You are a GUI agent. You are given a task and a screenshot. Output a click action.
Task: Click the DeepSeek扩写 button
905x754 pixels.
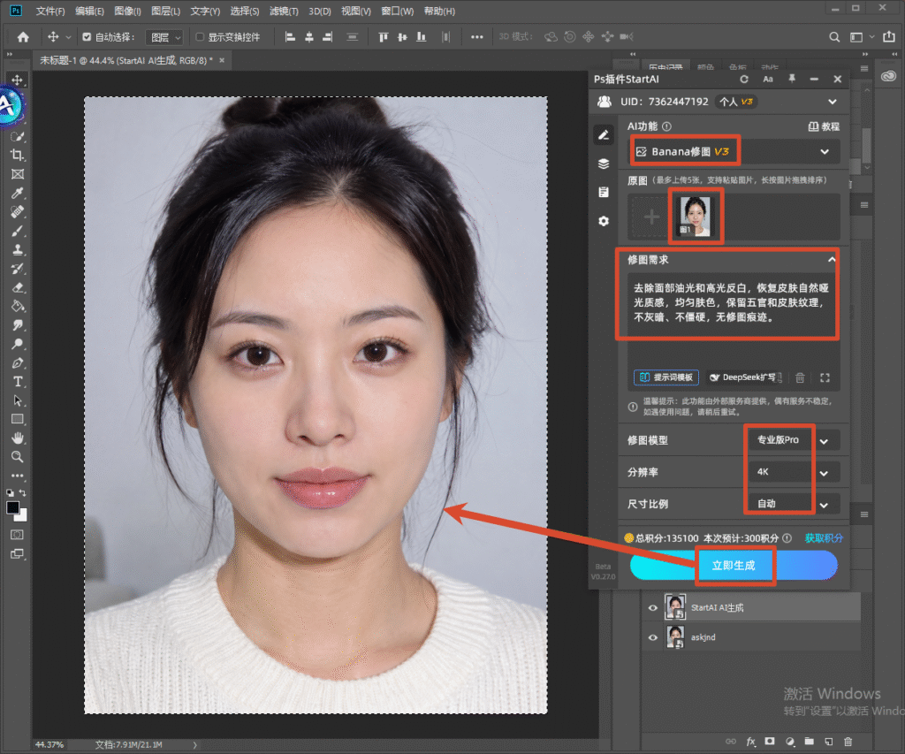745,377
